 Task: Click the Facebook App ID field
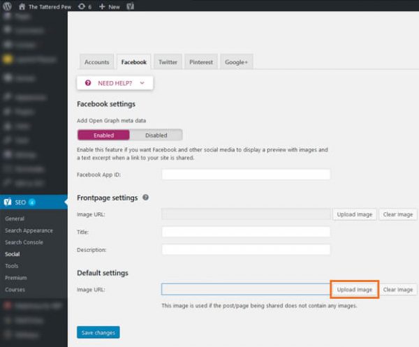pyautogui.click(x=246, y=174)
